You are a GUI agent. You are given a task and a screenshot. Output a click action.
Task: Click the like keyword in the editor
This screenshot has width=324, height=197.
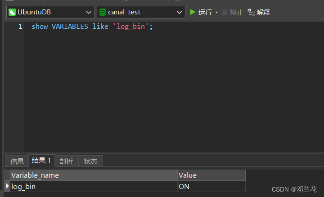[x=100, y=27]
